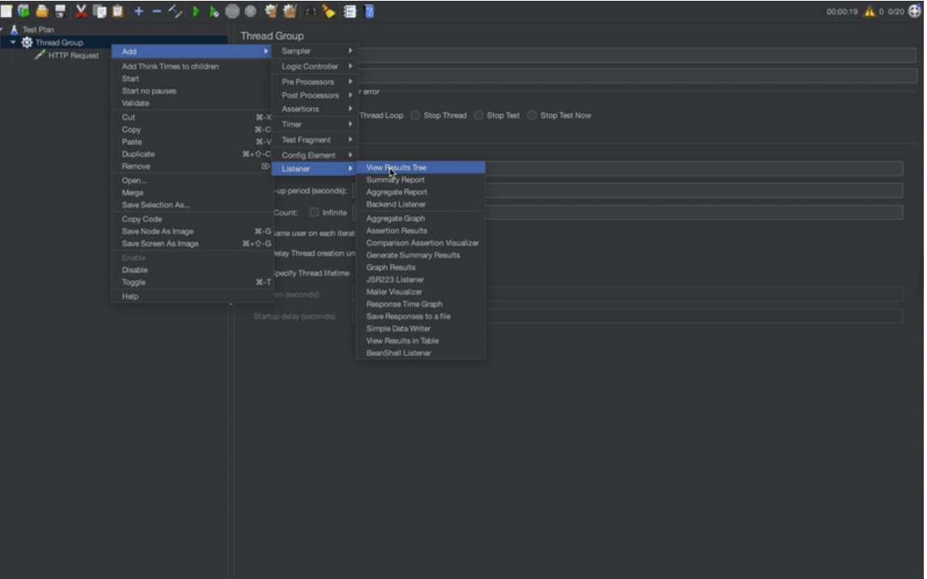Tick the Infinite loop count checkbox
The height and width of the screenshot is (579, 927).
coord(314,212)
